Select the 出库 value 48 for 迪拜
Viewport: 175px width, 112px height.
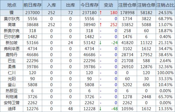(x=70, y=109)
